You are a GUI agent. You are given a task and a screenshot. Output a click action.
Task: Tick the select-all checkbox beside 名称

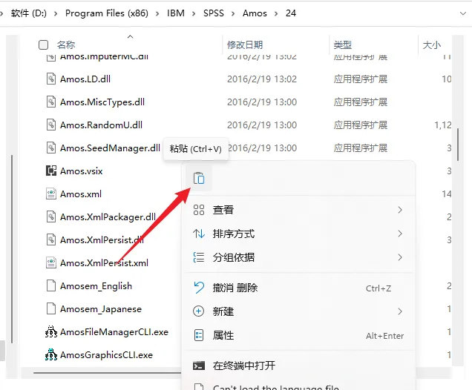coord(43,44)
